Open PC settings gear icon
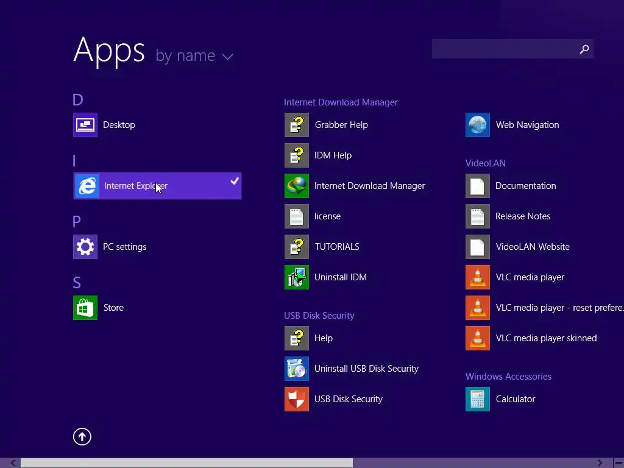624x468 pixels. click(85, 247)
